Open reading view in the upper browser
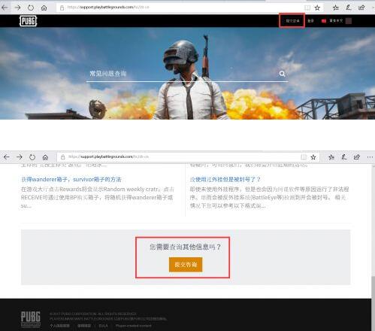 307,8
